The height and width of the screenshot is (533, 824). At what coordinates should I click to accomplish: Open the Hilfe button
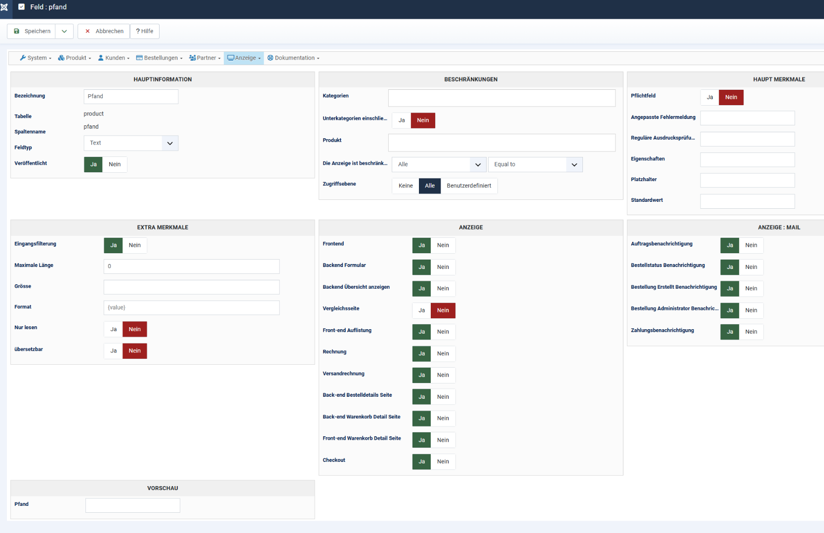click(145, 31)
